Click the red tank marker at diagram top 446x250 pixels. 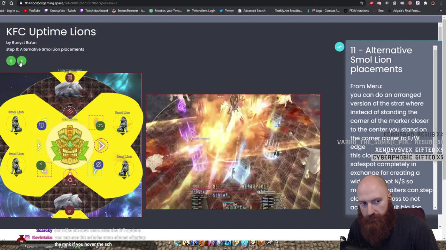click(70, 78)
